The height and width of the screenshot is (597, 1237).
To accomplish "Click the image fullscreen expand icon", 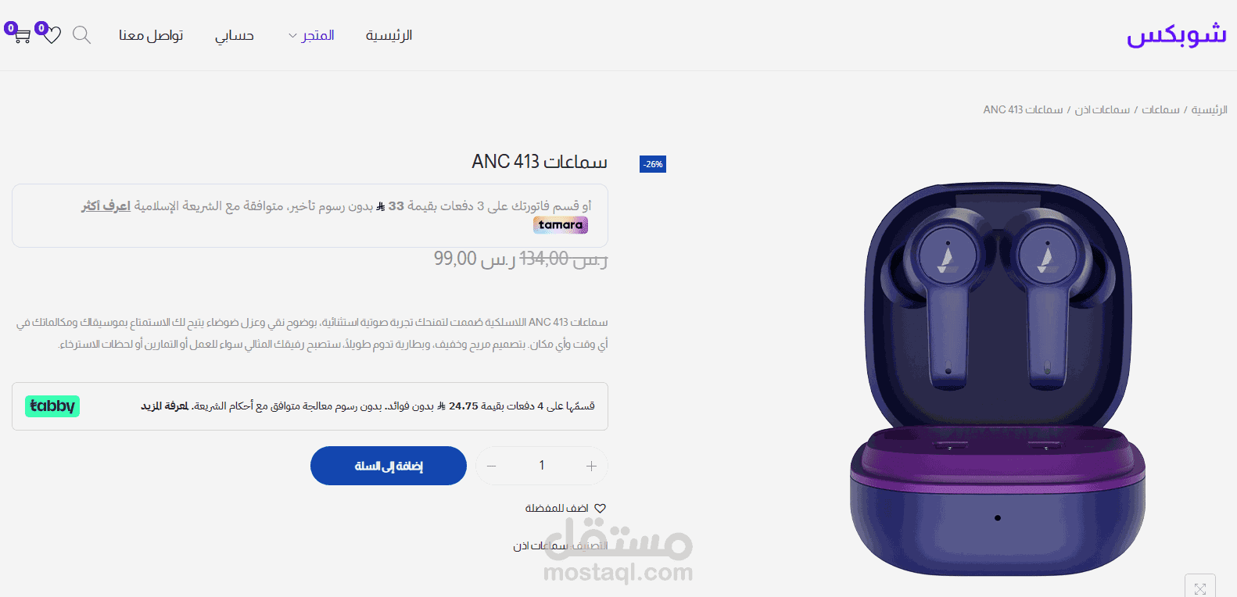I will click(1200, 588).
